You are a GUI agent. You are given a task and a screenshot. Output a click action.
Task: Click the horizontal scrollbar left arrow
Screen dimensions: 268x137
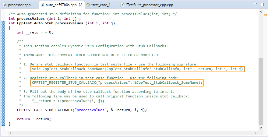tap(10, 133)
